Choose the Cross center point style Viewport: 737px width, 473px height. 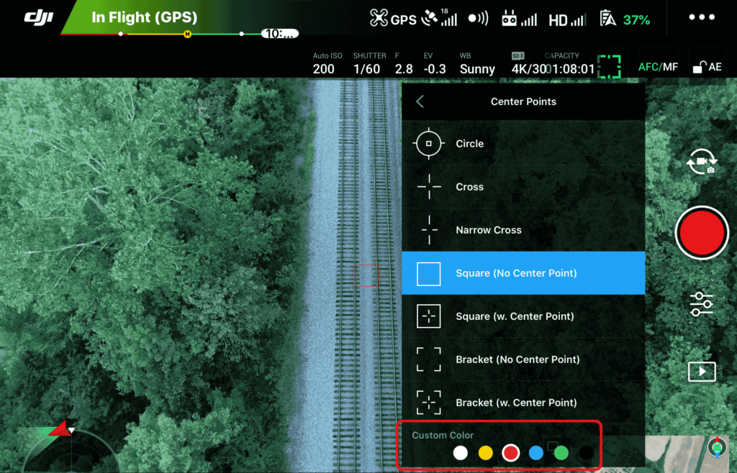tap(523, 187)
